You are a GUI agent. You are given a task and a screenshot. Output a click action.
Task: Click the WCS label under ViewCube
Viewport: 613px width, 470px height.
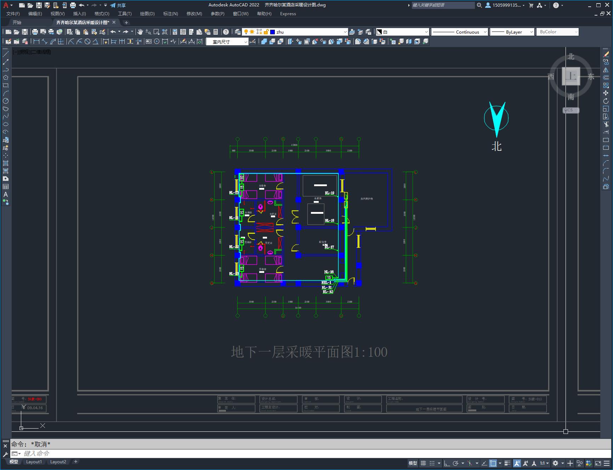pos(571,110)
